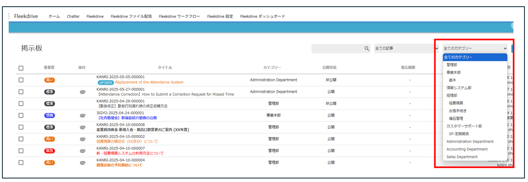
Task: Toggle the select-all checkbox in header
Action: (x=21, y=68)
